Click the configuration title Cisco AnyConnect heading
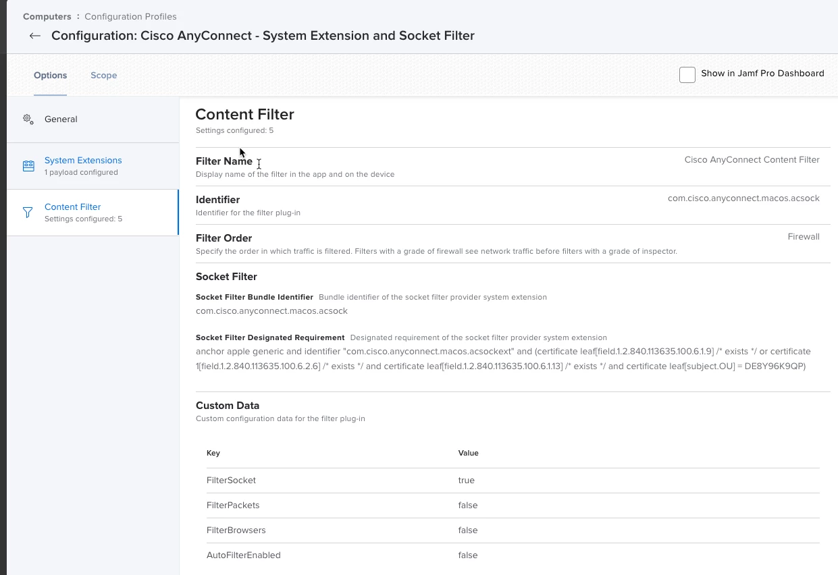This screenshot has width=838, height=575. [x=263, y=36]
